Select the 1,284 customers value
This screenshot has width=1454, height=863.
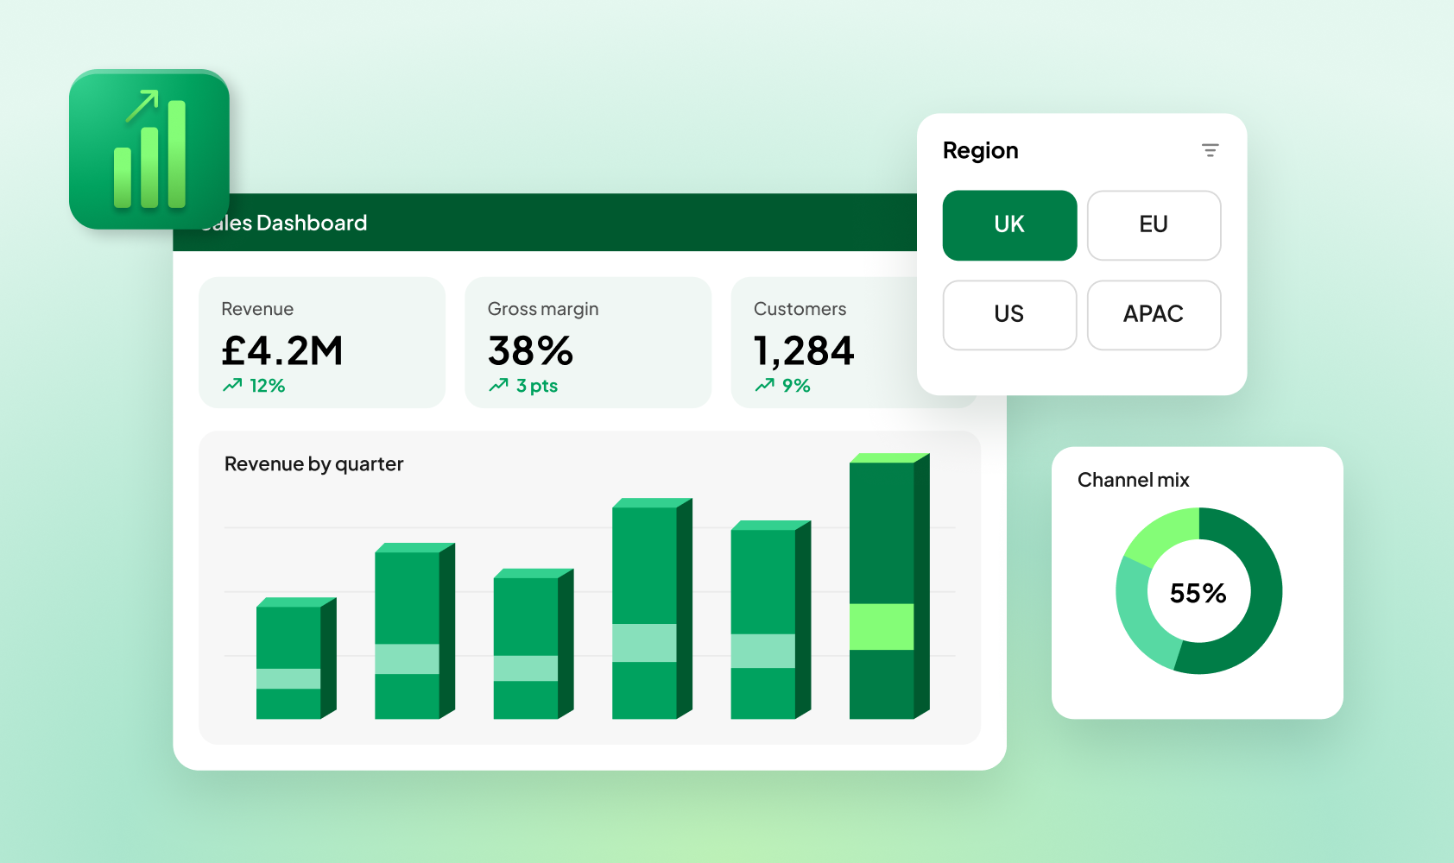804,351
